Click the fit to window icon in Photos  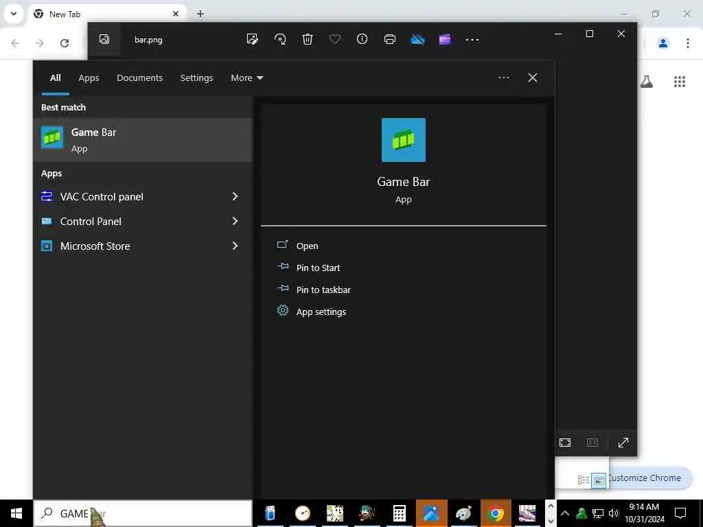tap(565, 443)
